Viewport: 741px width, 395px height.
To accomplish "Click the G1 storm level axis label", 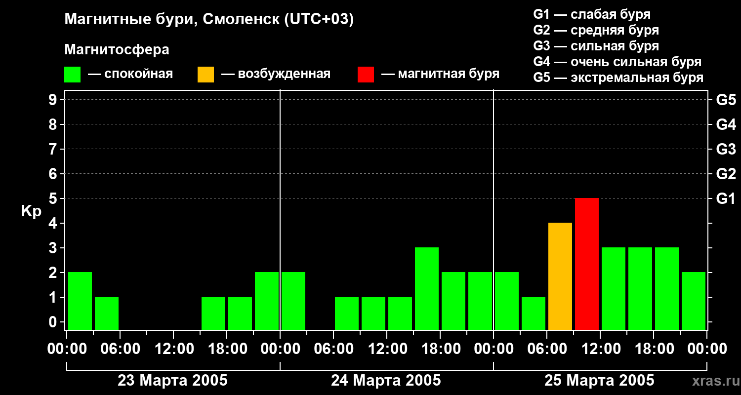I will (x=726, y=198).
